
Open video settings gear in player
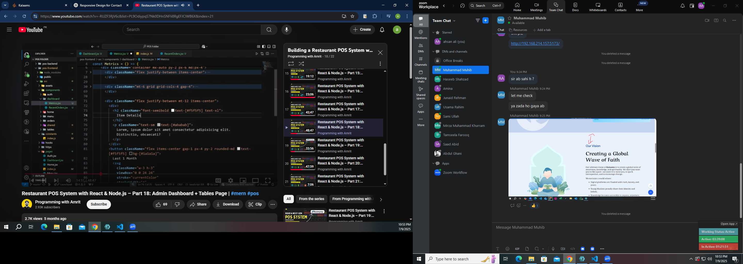click(230, 181)
